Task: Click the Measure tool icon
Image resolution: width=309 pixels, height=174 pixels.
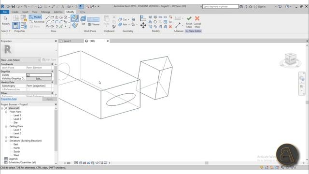Action: (x=178, y=25)
